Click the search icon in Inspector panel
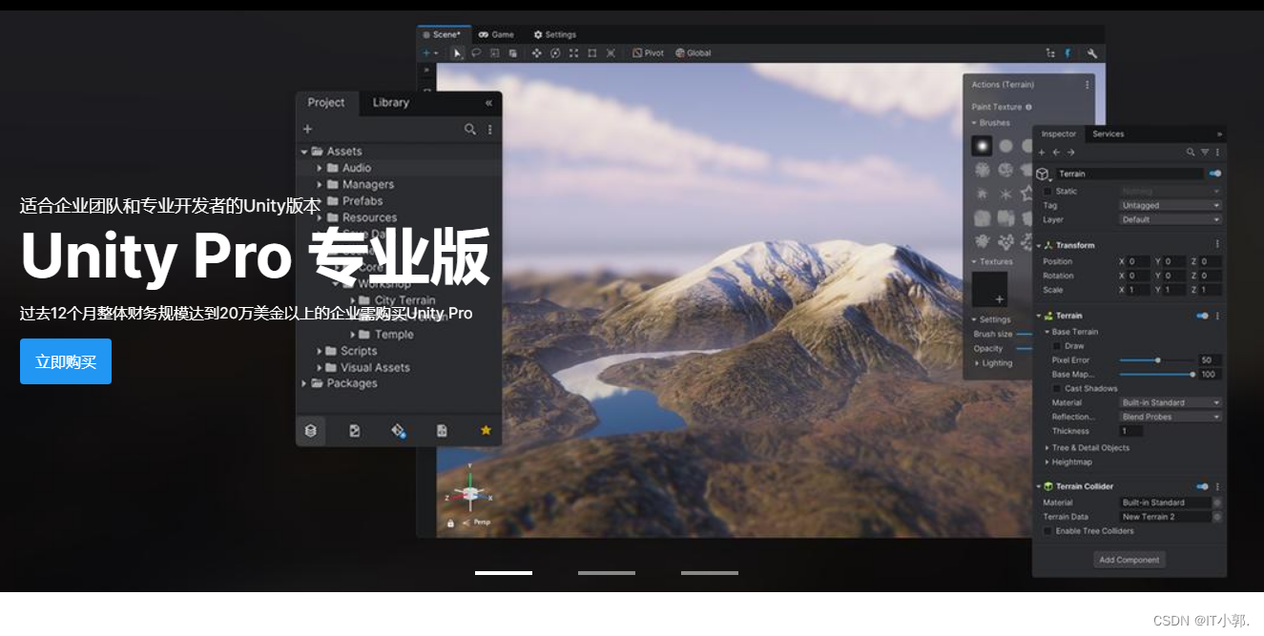1264x636 pixels. coord(1191,153)
